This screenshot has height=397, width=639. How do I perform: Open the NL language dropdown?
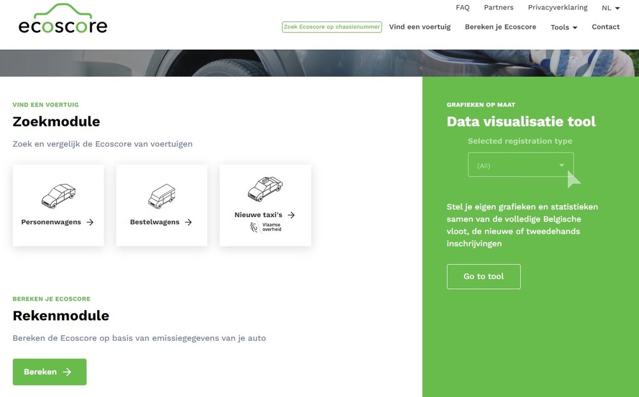pos(609,8)
